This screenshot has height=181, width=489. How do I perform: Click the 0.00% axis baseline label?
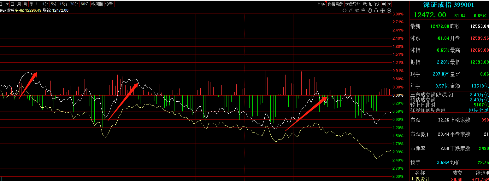coord(398,95)
